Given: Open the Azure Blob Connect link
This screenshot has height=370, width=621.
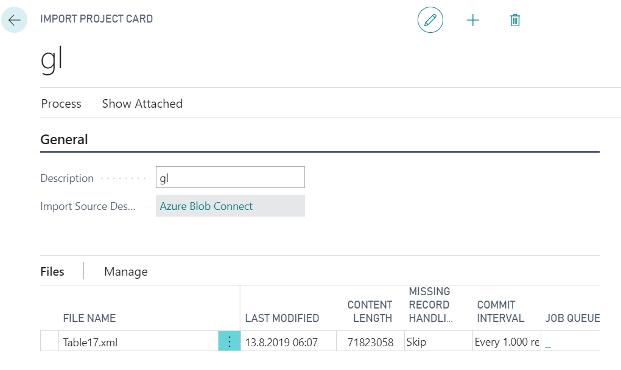Looking at the screenshot, I should point(206,206).
